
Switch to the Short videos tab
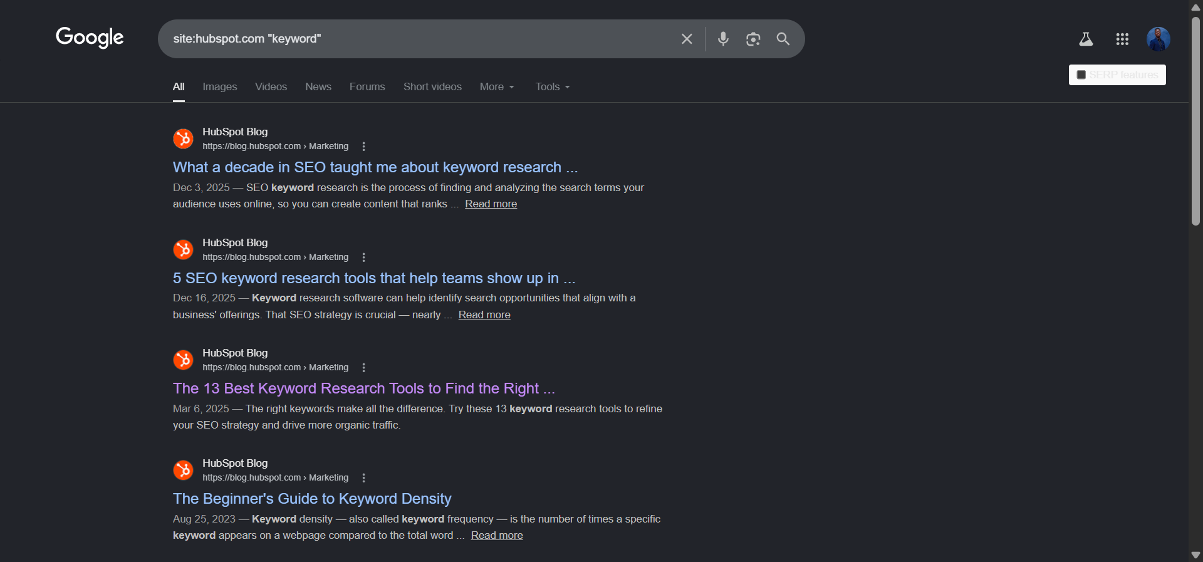click(x=432, y=87)
